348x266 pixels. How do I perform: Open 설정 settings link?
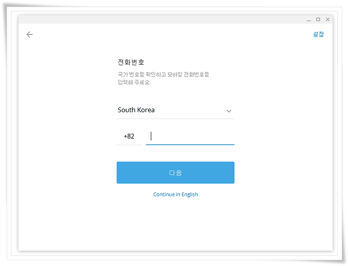[x=319, y=34]
